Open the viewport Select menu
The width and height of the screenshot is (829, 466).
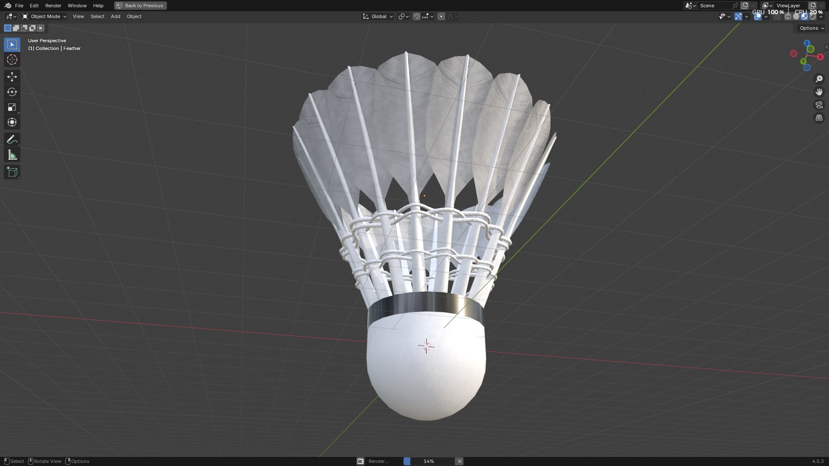pyautogui.click(x=97, y=16)
